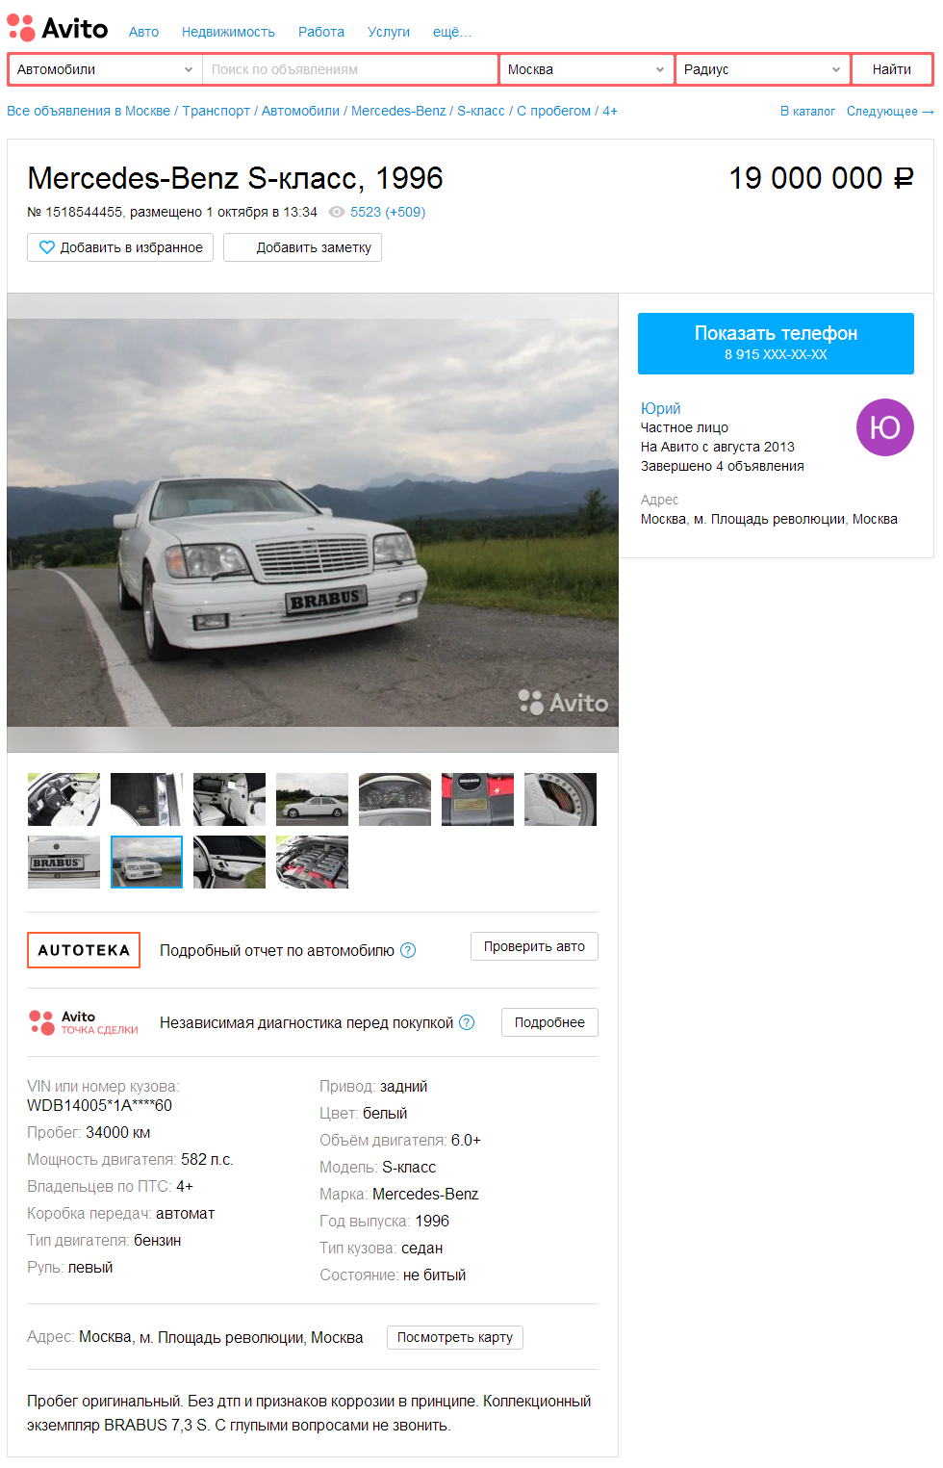Image resolution: width=943 pixels, height=1468 pixels.
Task: Open seller Юрий profile link
Action: pyautogui.click(x=660, y=408)
